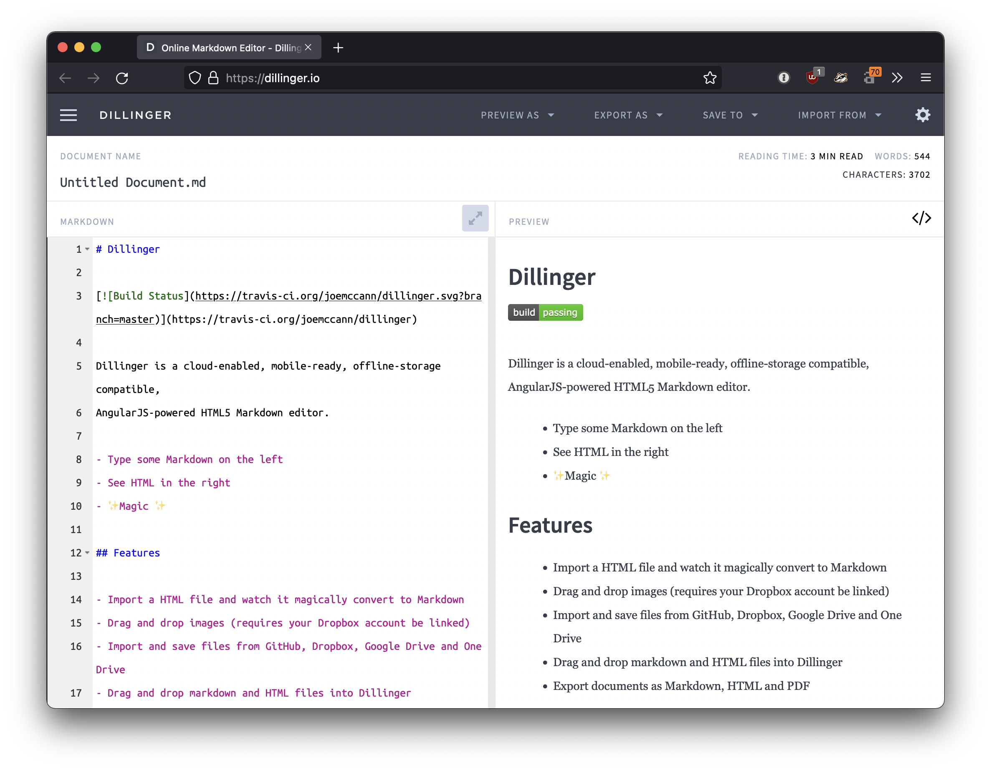
Task: Open Dillinger's sidebar hamburger menu
Action: 68,115
